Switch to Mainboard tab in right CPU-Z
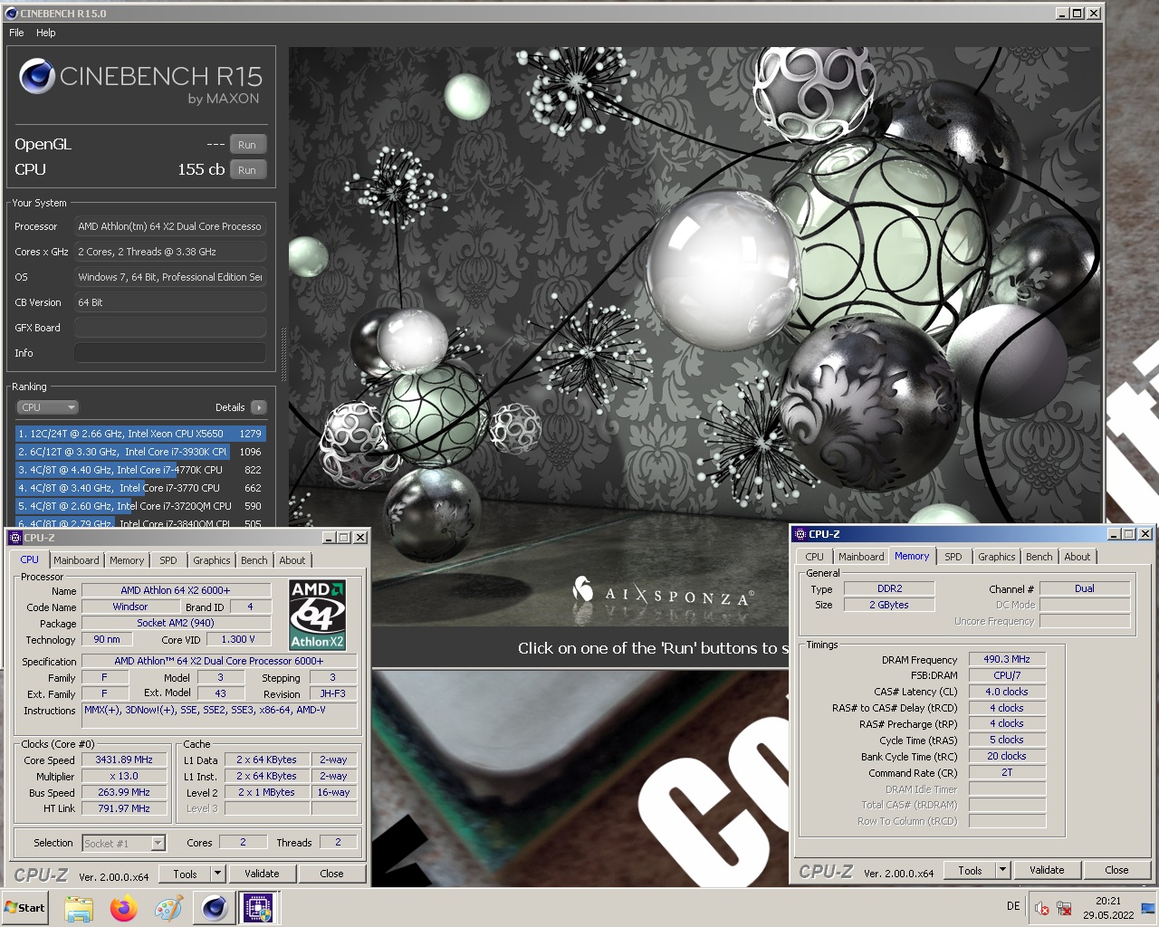This screenshot has width=1159, height=927. [861, 557]
